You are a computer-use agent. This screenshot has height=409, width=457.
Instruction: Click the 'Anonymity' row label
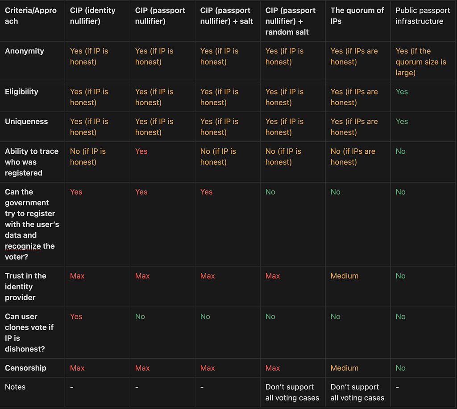point(25,51)
